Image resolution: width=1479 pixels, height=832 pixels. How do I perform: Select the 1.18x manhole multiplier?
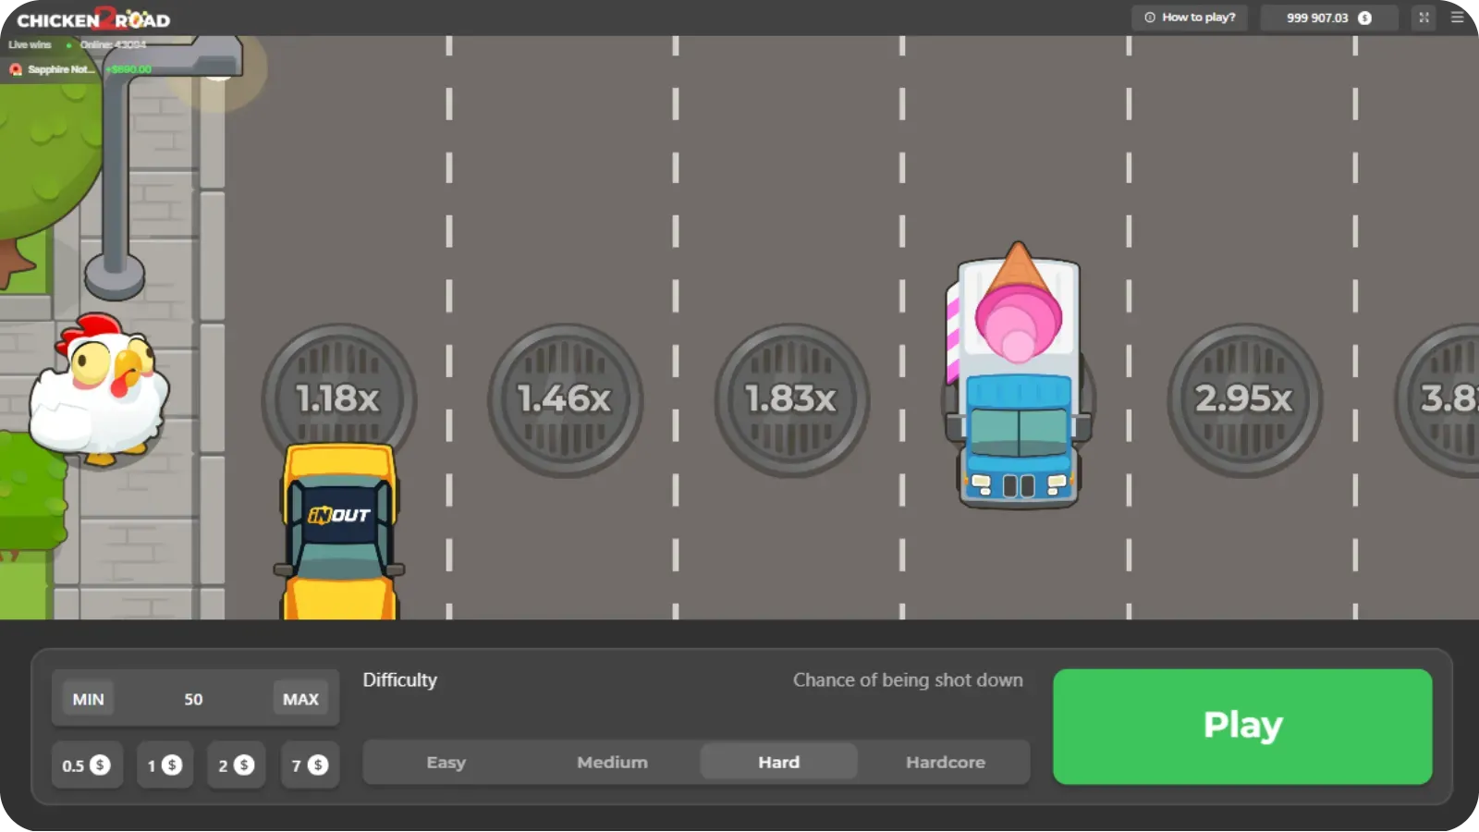[x=338, y=399]
